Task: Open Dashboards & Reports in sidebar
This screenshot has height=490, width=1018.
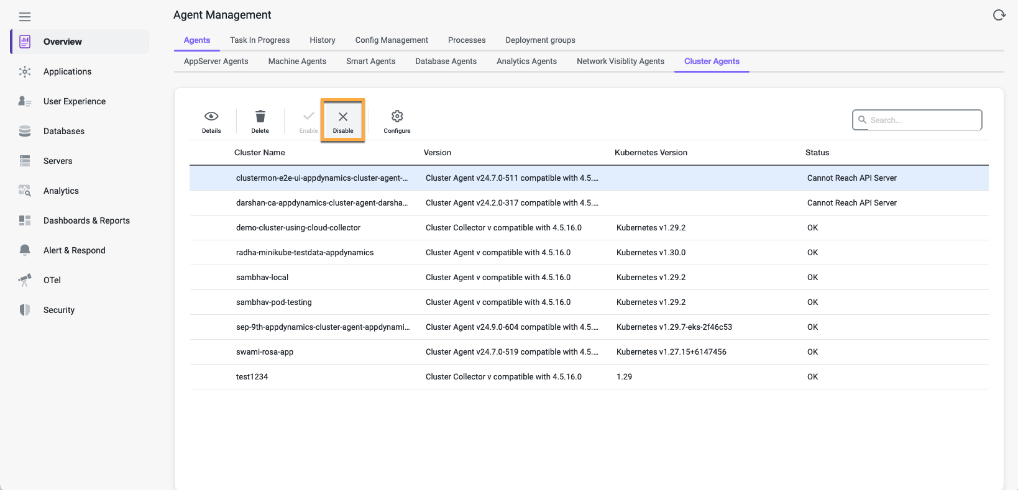Action: click(80, 220)
